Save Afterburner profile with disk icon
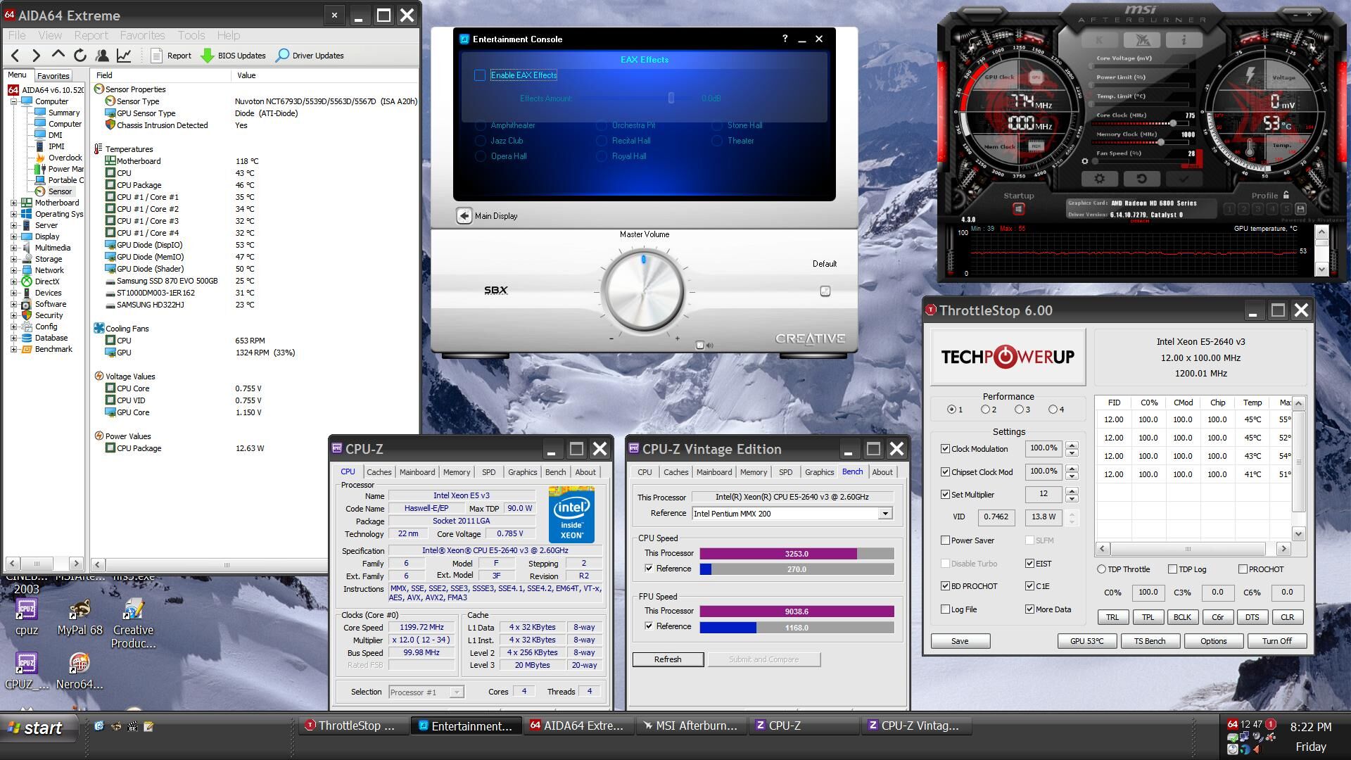1351x760 pixels. click(x=1300, y=209)
